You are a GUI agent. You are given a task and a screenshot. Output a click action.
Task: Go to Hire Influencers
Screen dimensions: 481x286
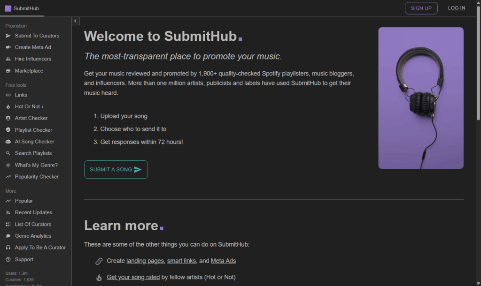click(33, 59)
